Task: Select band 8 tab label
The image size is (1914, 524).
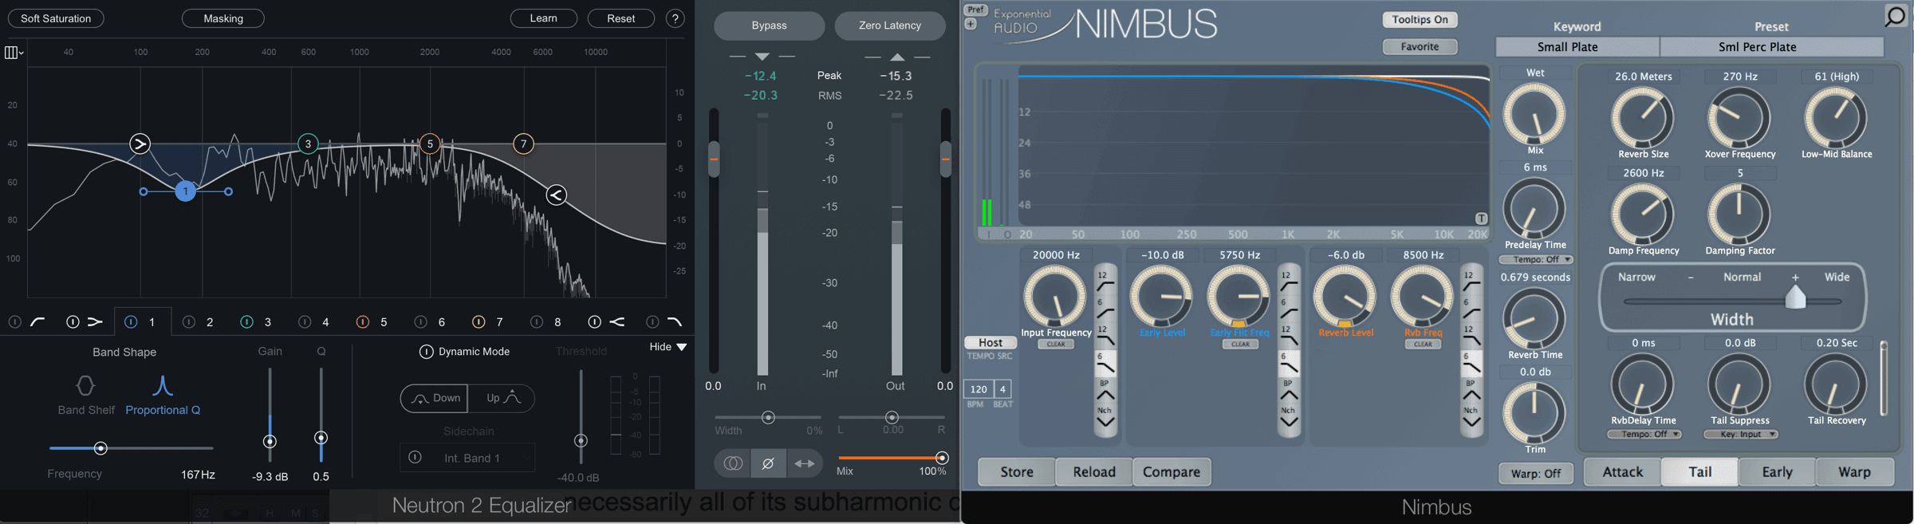Action: (557, 322)
